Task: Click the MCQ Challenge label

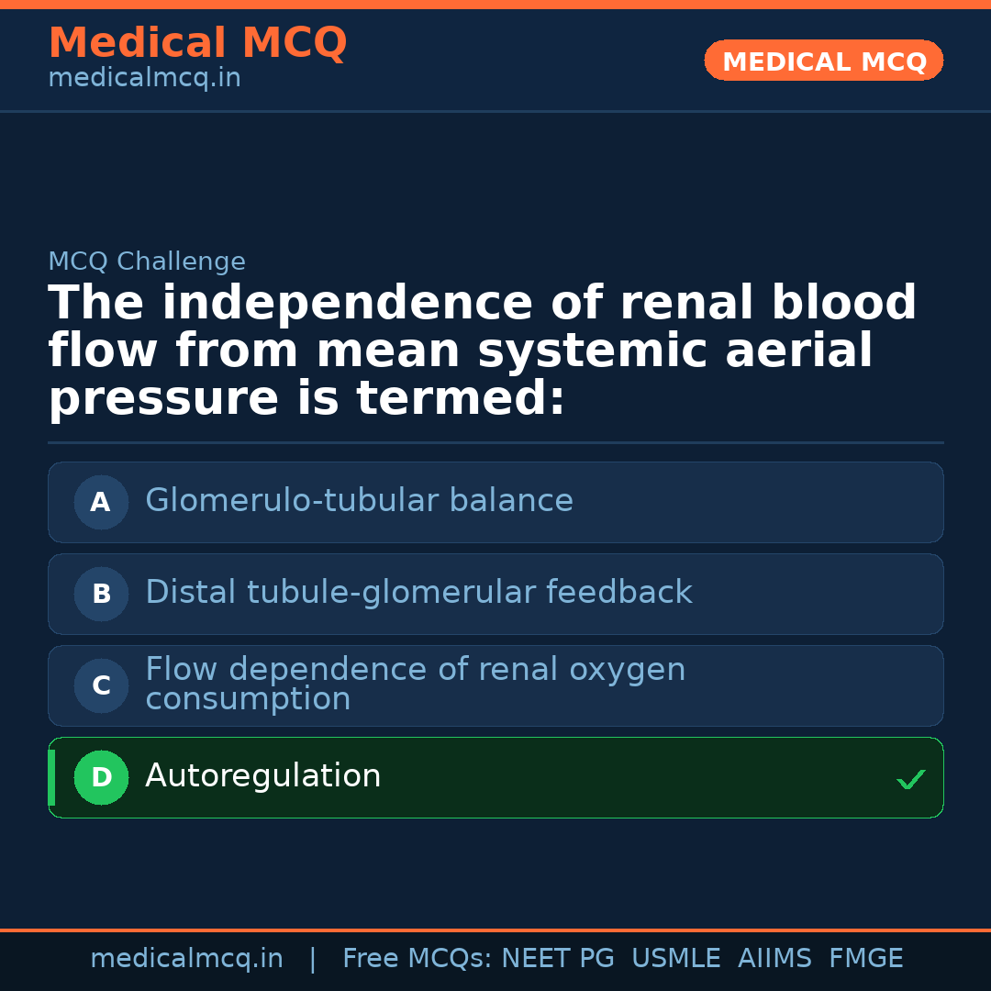Action: coord(147,262)
